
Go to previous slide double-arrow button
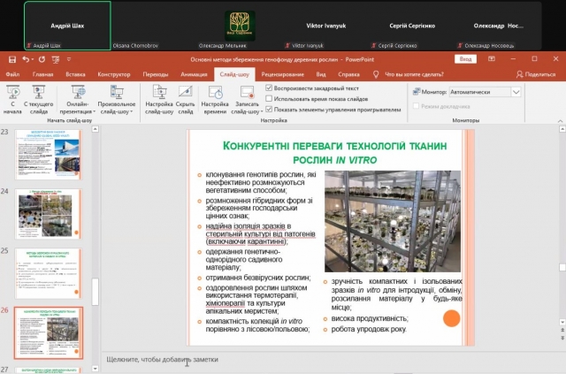click(x=562, y=331)
